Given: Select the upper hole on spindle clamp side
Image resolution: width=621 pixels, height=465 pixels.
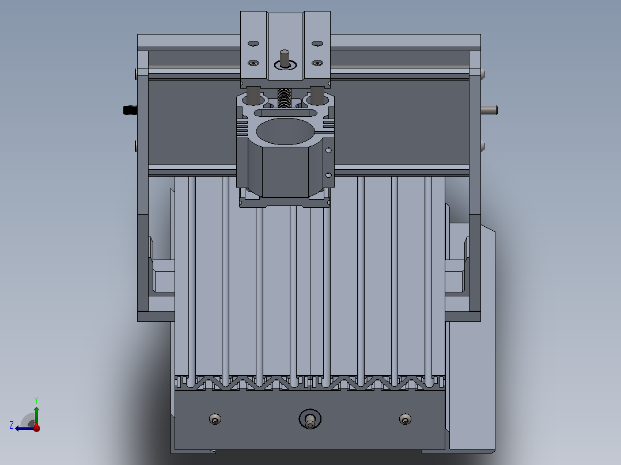Looking at the screenshot, I should click(328, 150).
